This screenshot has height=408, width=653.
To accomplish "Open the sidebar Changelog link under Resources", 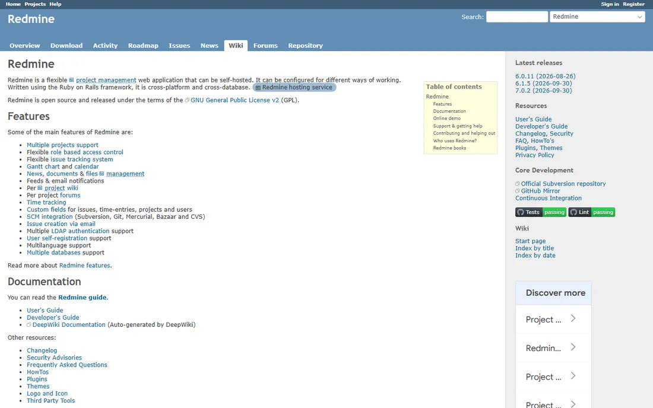I will (x=530, y=134).
